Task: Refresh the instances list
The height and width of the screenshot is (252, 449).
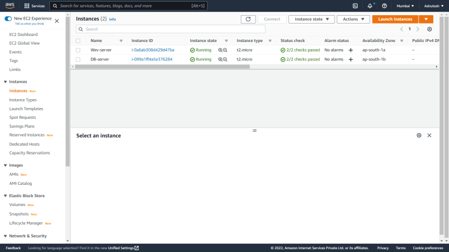Action: (248, 19)
